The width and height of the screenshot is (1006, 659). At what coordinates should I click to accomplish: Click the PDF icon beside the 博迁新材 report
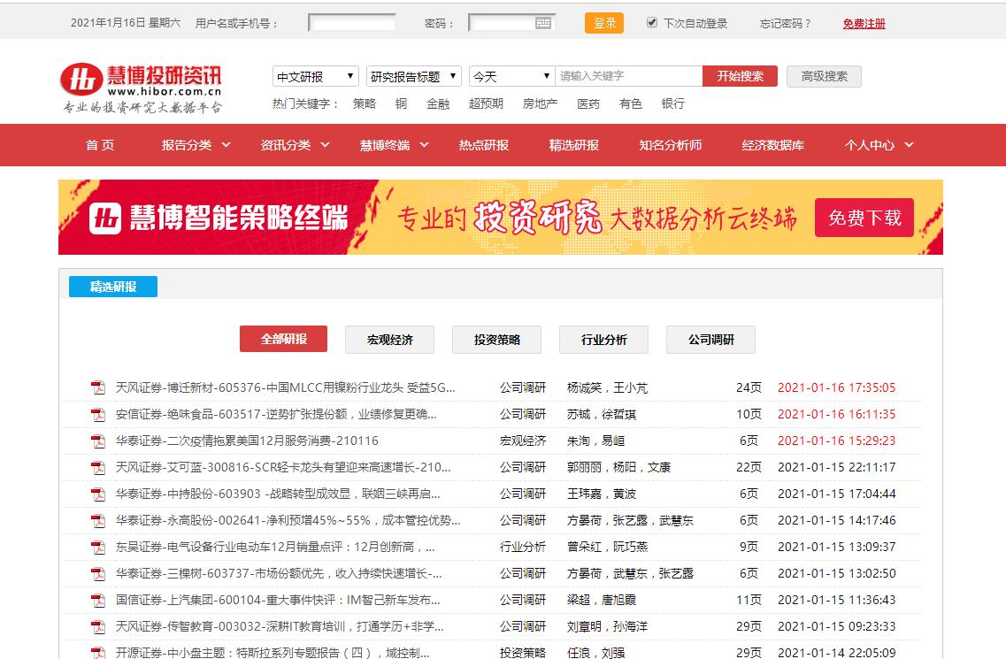click(97, 387)
